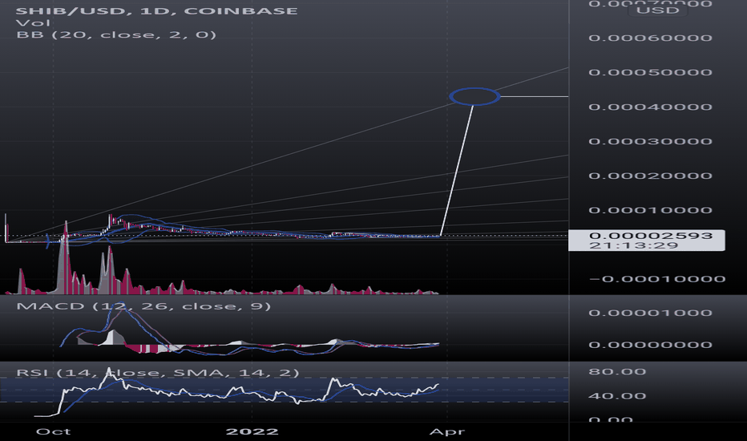Click the white projected price trend line
This screenshot has width=747, height=441.
[457, 170]
